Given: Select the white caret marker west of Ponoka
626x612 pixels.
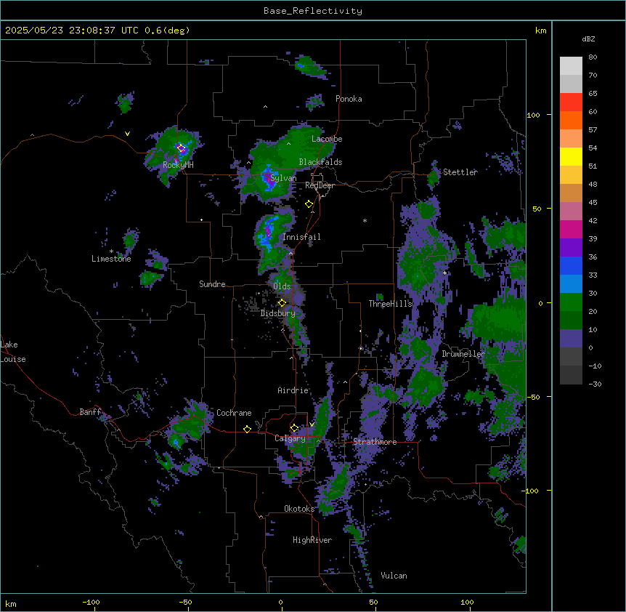Looking at the screenshot, I should point(265,107).
